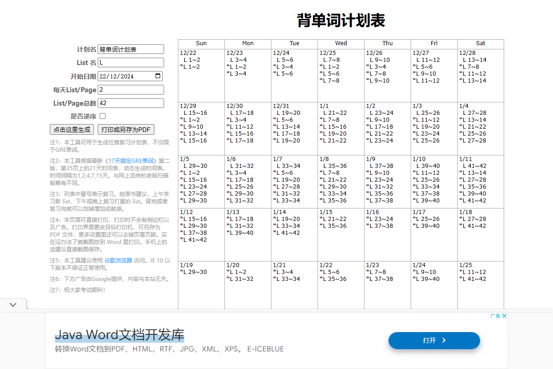Toggle the 是否逆序 checkbox

click(x=102, y=116)
